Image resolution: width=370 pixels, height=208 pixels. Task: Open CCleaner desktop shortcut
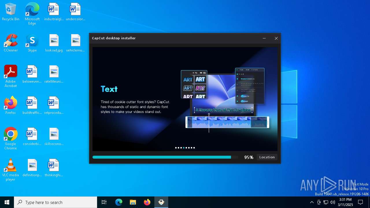[x=11, y=43]
